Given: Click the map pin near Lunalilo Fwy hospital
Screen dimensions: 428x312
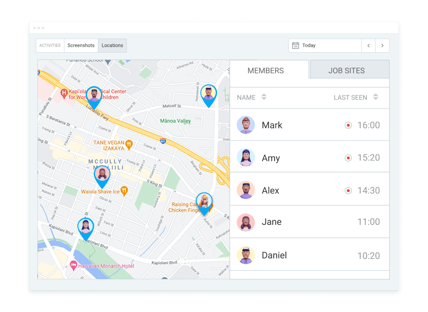Looking at the screenshot, I should [94, 96].
